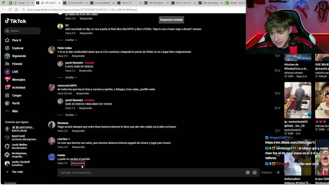The height and width of the screenshot is (185, 329).
Task: Open the Cargar upload page
Action: click(17, 96)
